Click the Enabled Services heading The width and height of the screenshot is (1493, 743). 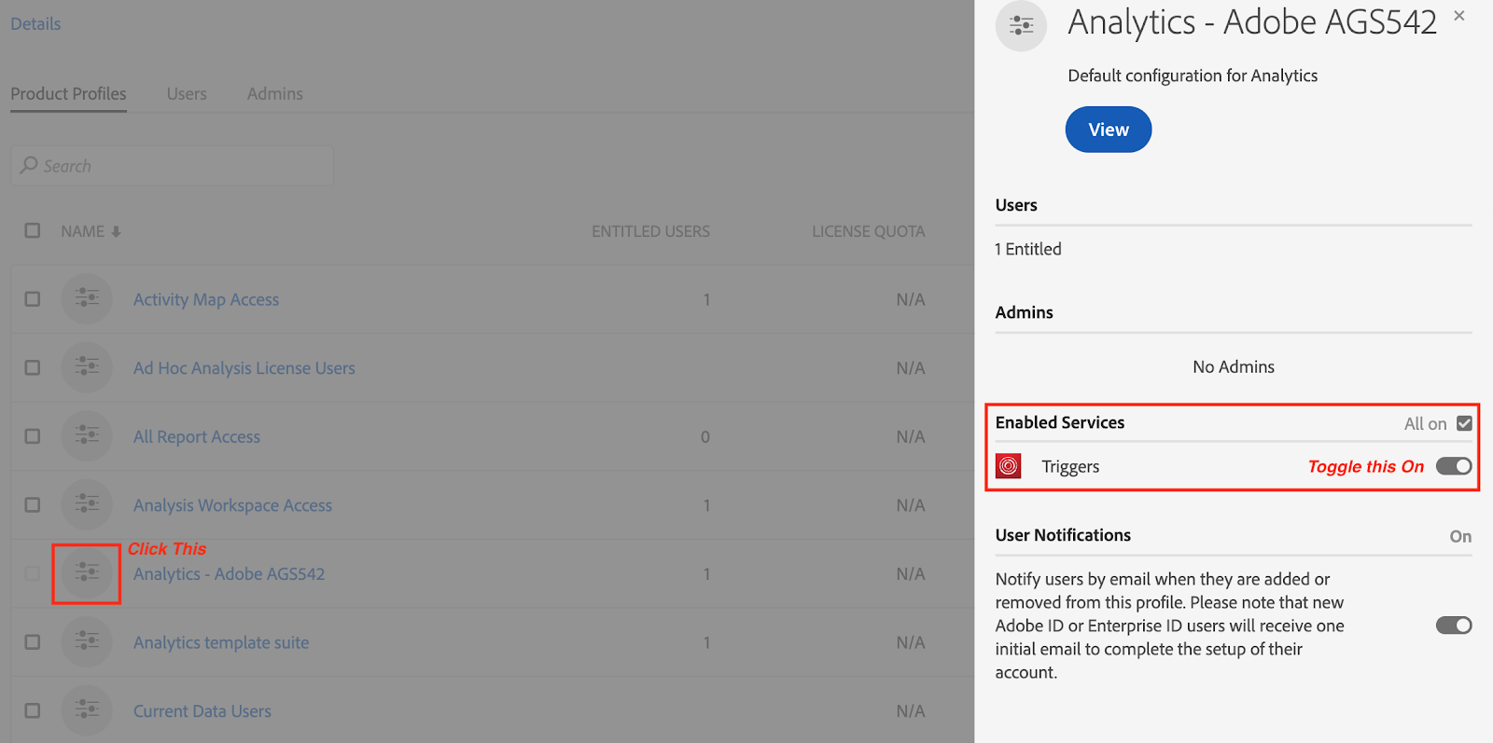point(1060,422)
